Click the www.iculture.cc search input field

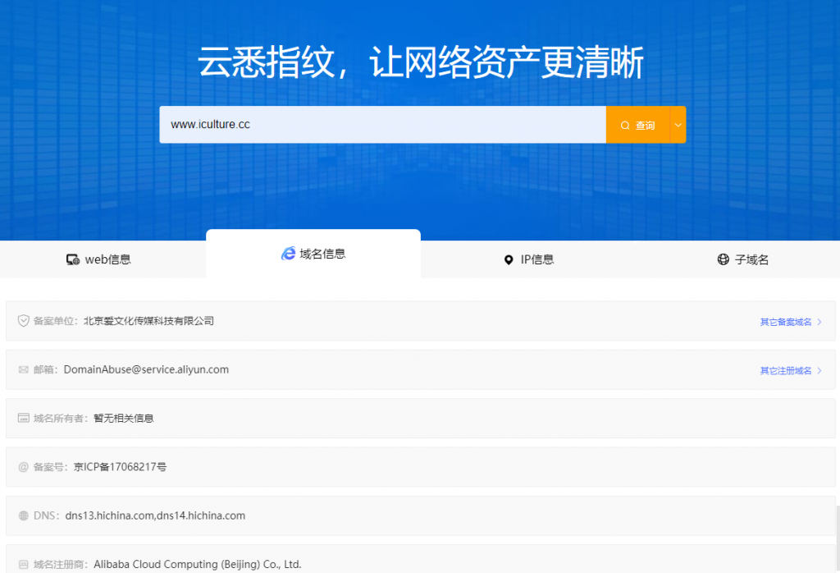382,124
